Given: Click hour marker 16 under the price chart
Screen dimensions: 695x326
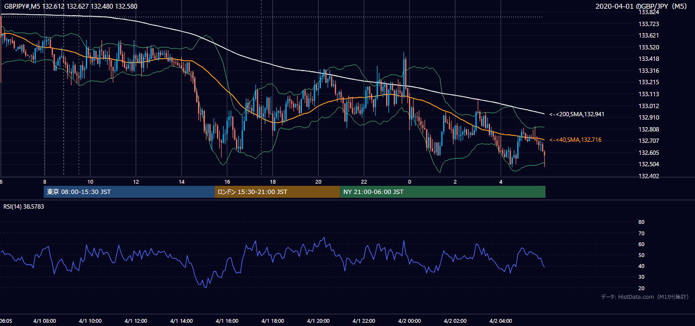Looking at the screenshot, I should click(x=227, y=182).
